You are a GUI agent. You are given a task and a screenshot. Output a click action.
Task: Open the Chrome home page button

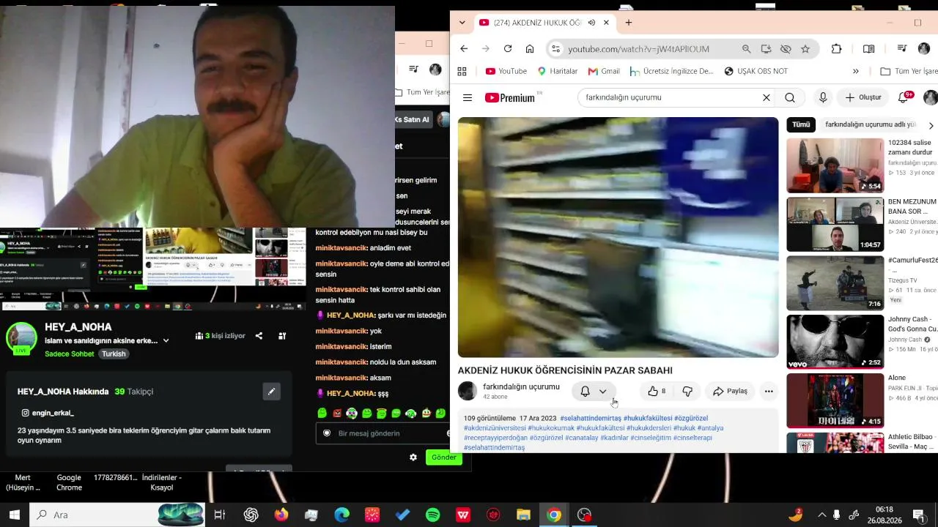(x=530, y=49)
